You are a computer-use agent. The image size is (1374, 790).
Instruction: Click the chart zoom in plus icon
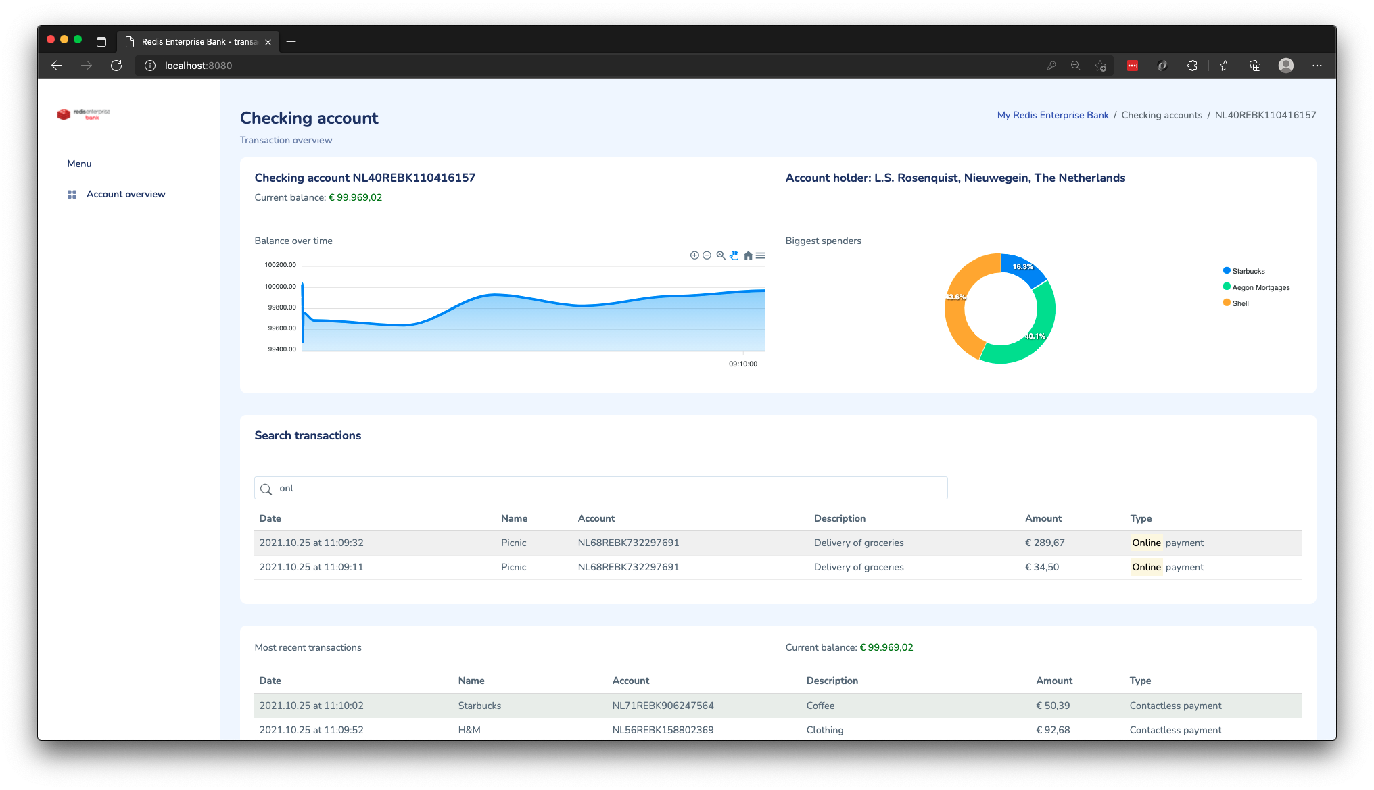tap(694, 255)
